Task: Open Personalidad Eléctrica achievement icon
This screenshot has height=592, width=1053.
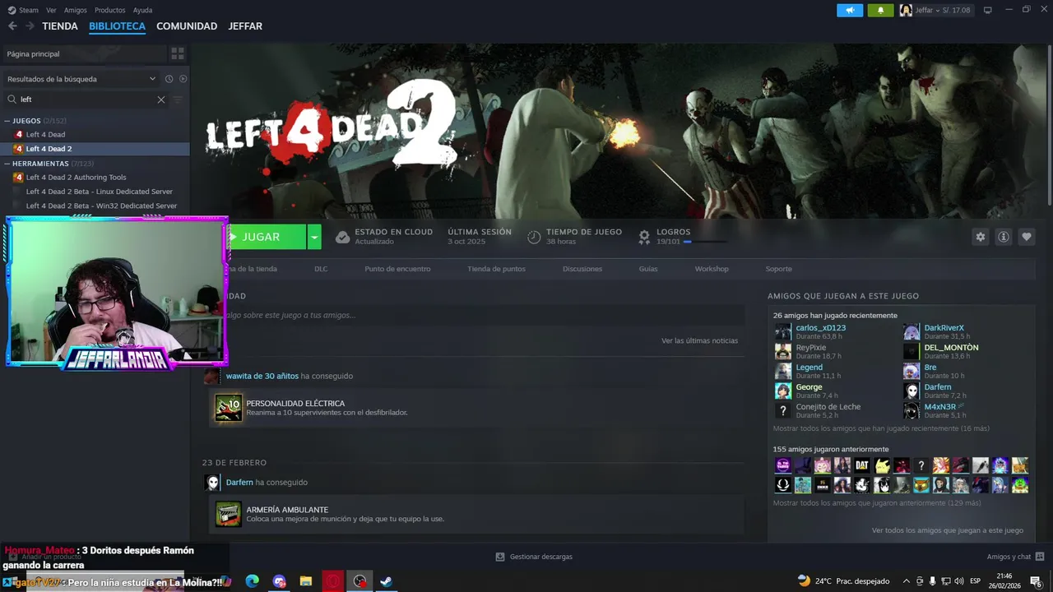Action: [229, 408]
